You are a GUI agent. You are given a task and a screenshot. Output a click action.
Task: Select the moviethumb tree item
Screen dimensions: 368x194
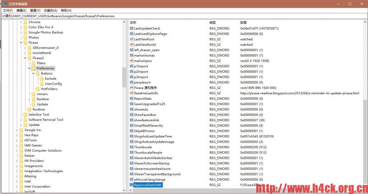click(x=42, y=53)
